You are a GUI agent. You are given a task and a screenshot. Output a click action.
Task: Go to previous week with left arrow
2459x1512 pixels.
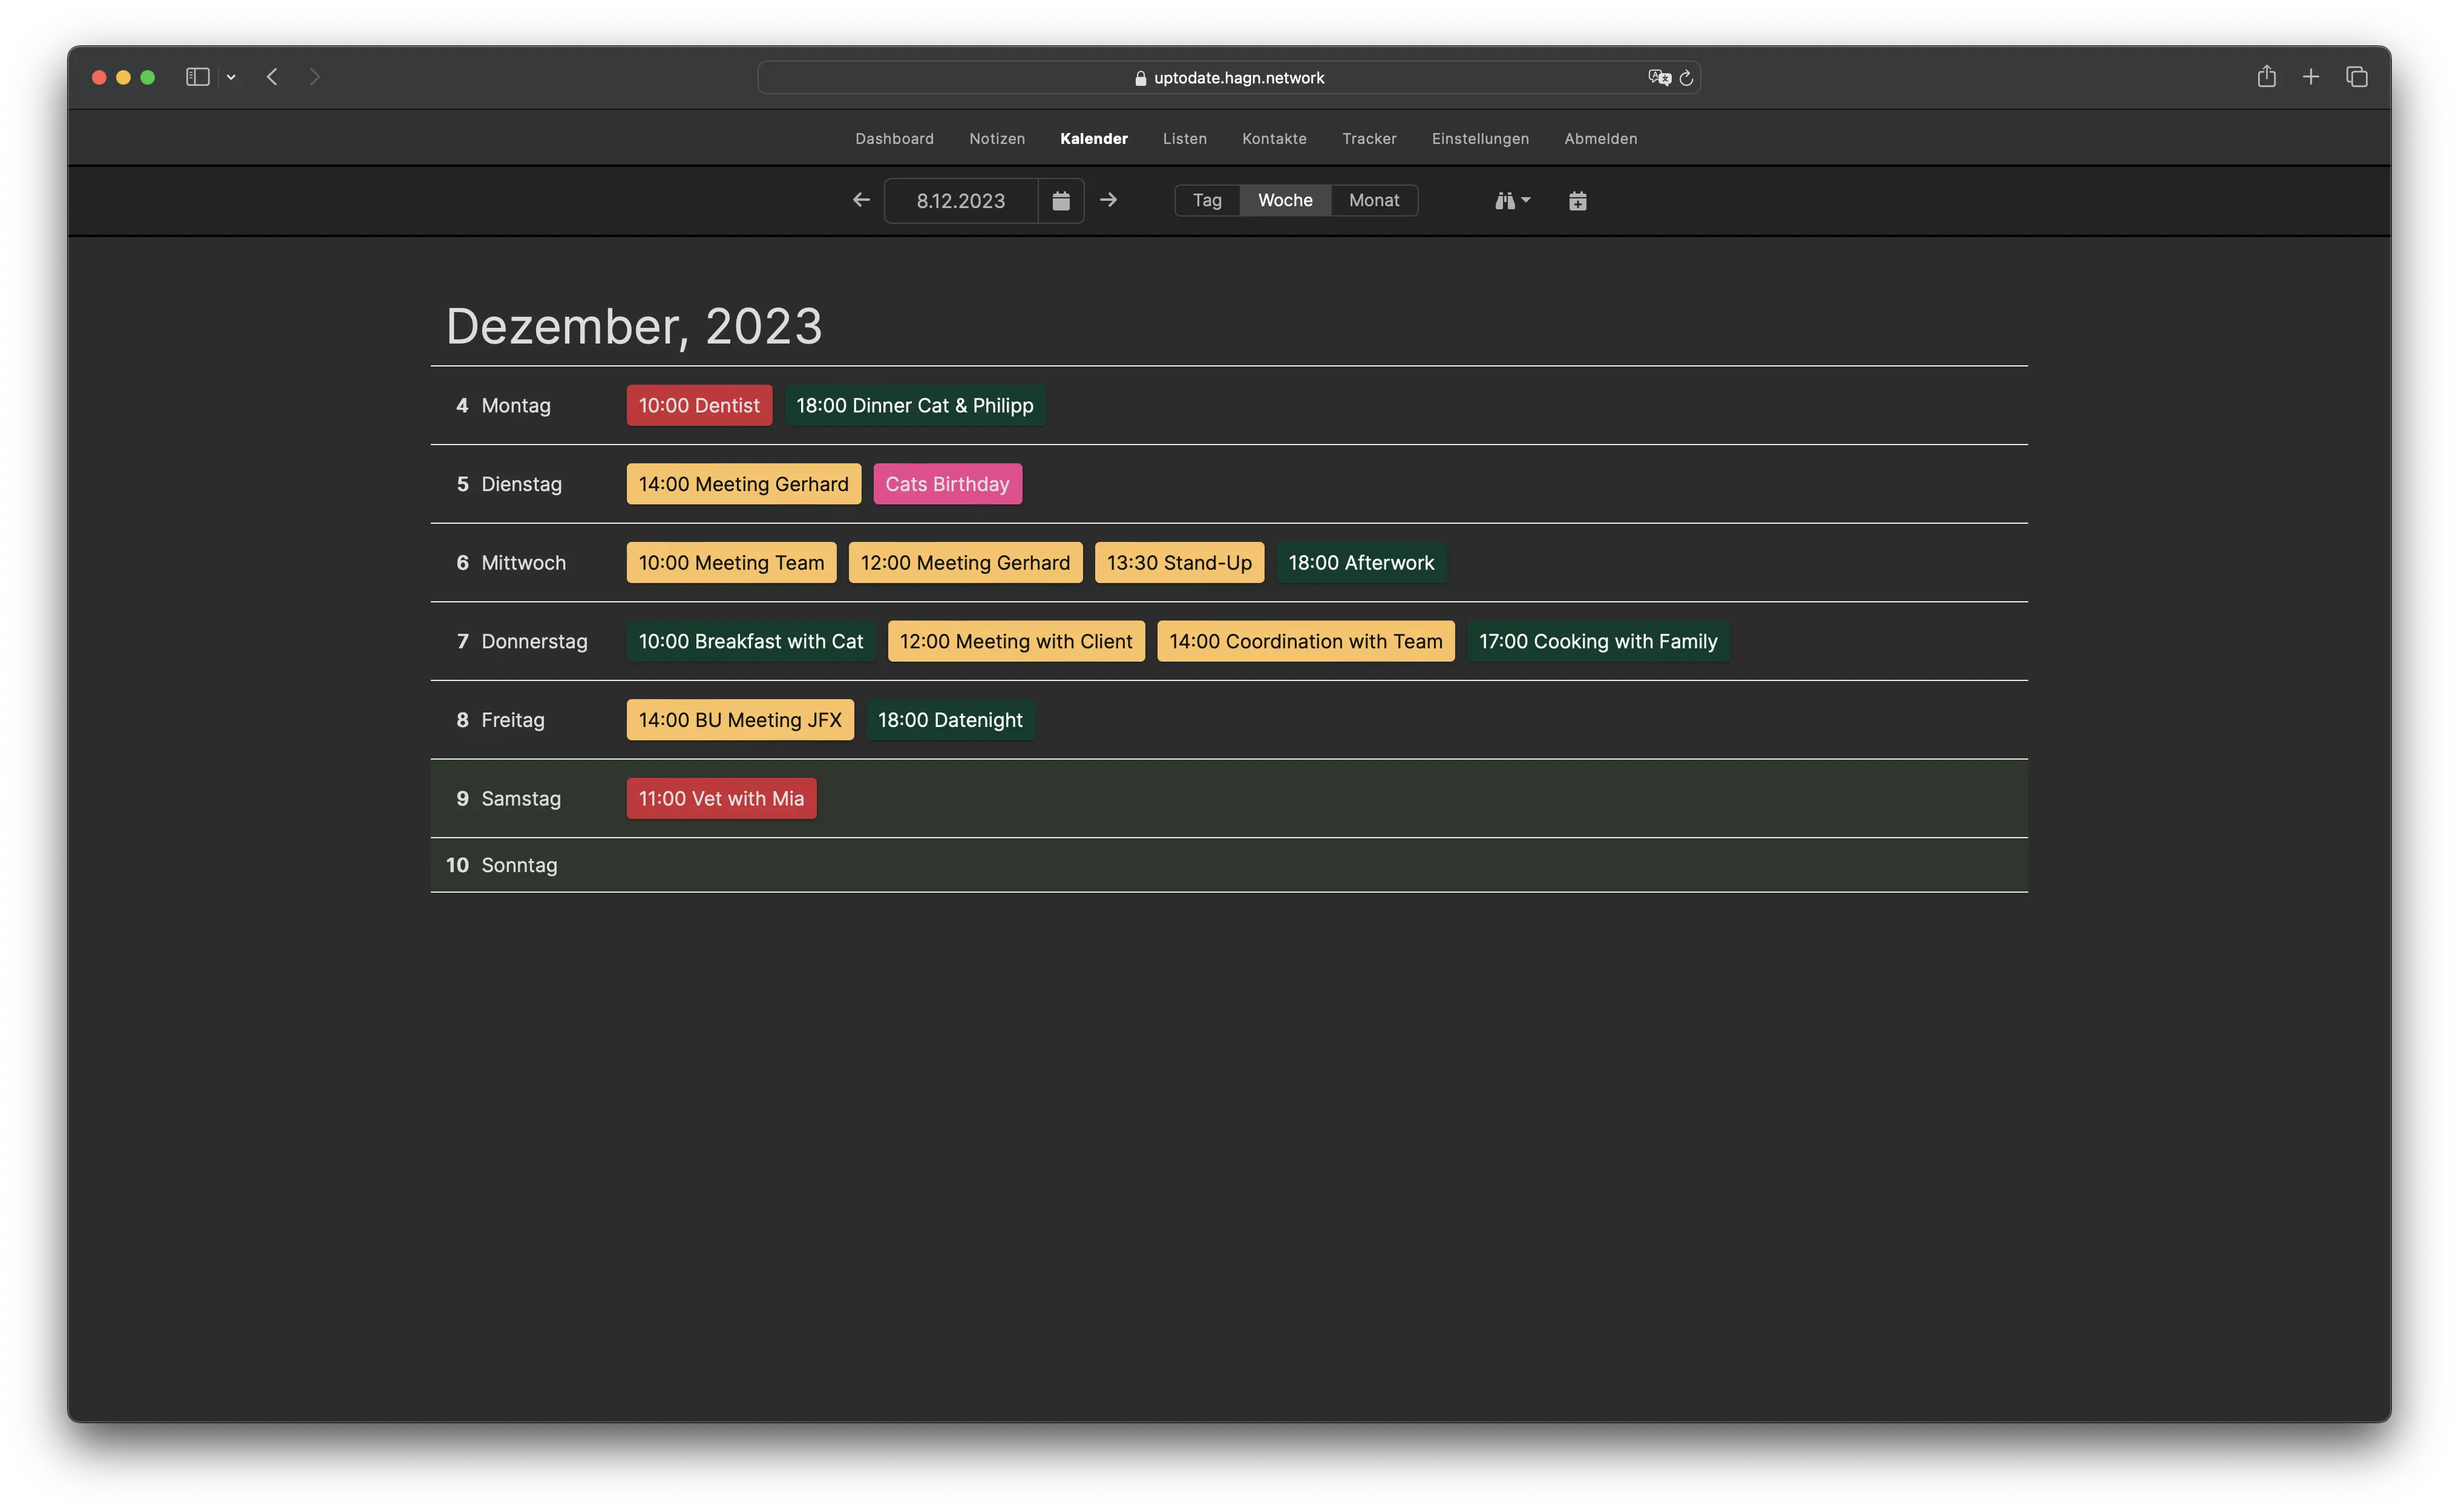(x=860, y=200)
